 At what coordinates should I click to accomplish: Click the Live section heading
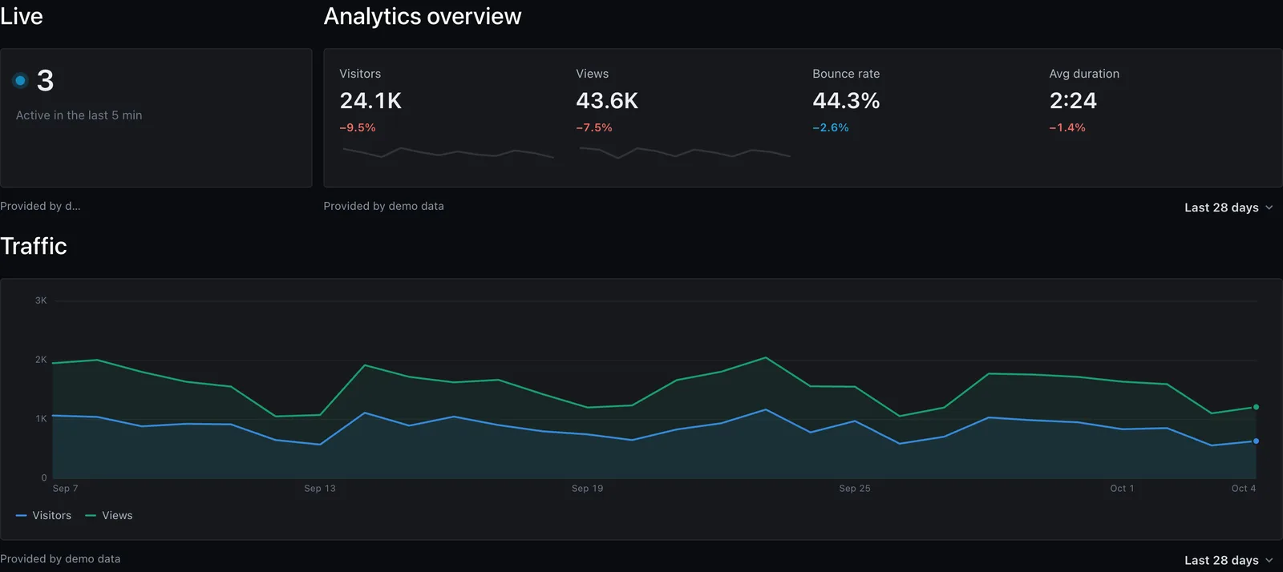pyautogui.click(x=22, y=16)
